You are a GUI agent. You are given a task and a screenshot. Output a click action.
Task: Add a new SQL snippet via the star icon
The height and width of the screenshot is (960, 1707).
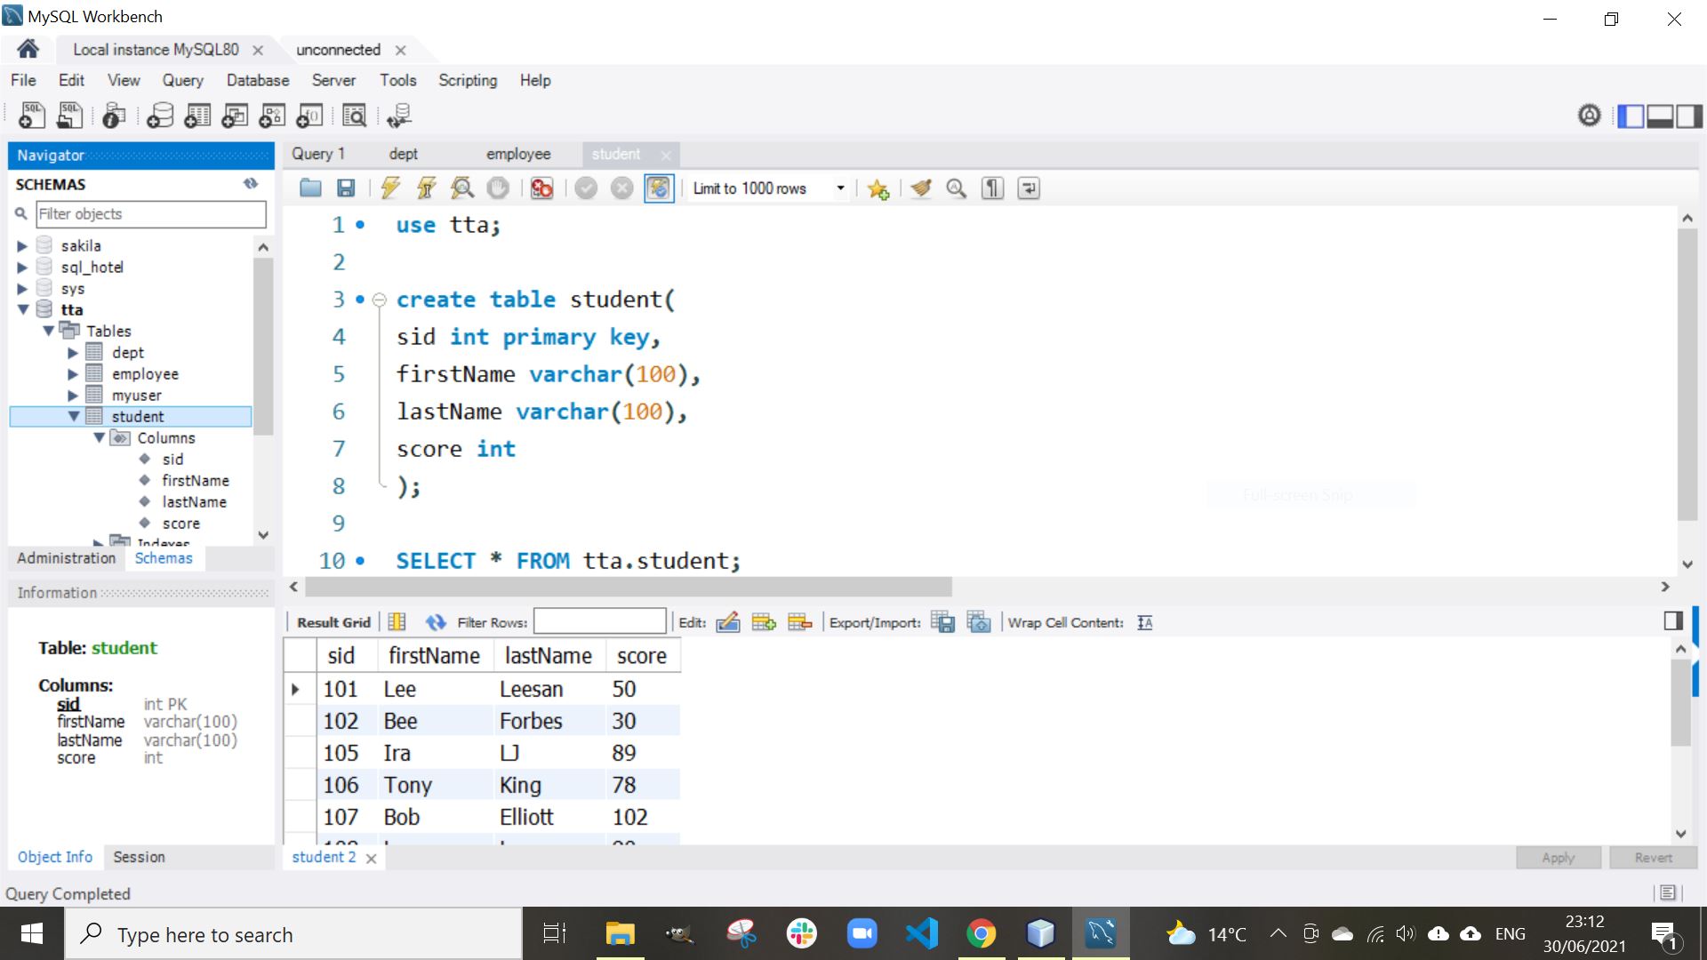[878, 188]
